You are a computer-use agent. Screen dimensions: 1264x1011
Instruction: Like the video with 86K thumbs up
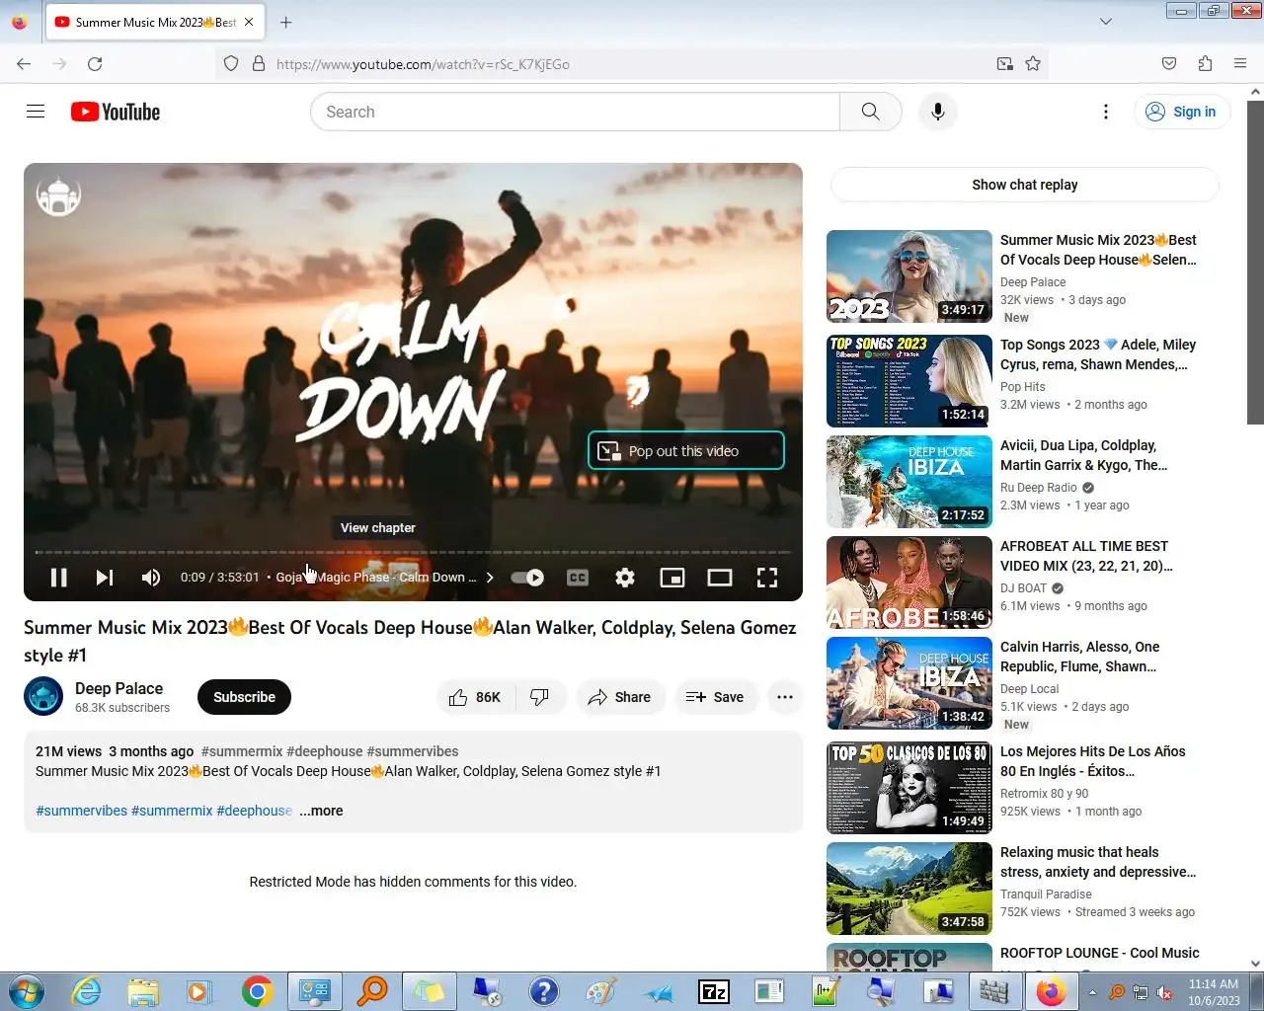click(x=474, y=697)
